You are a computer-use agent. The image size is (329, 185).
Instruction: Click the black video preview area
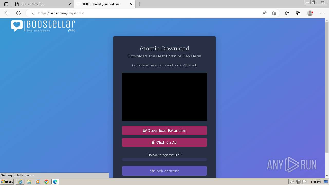coord(164,97)
